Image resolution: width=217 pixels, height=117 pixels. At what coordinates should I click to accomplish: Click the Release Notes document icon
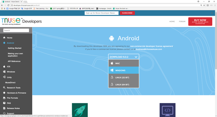coord(4,108)
